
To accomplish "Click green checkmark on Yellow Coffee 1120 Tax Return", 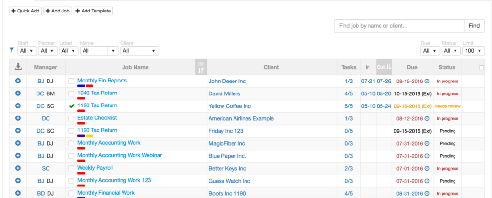I will [x=72, y=106].
